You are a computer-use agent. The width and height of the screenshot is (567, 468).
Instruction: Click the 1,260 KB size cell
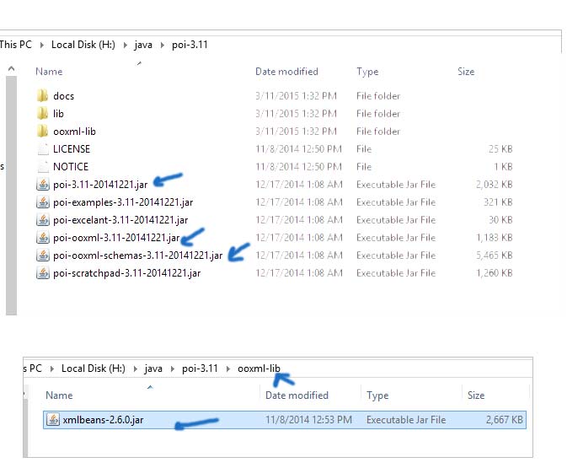click(495, 273)
